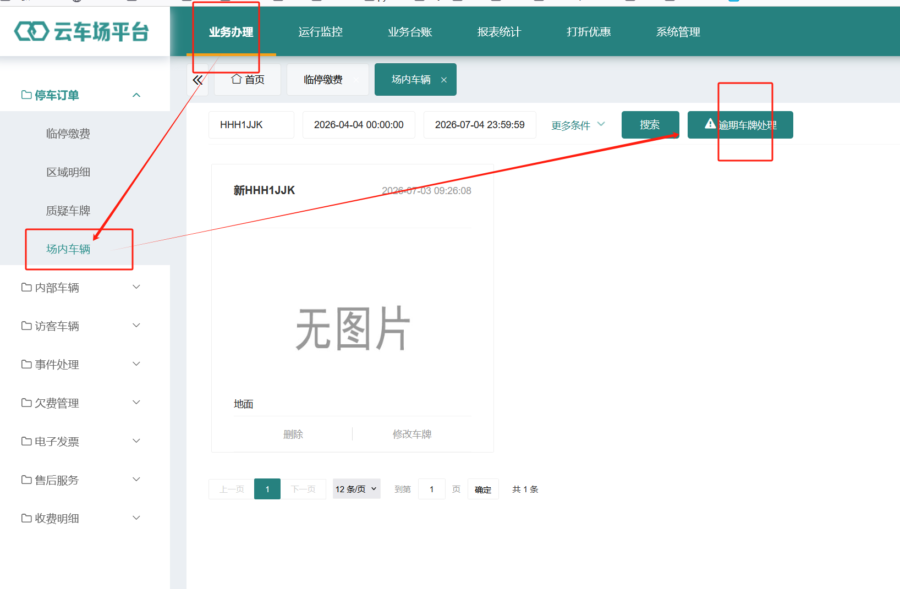Image resolution: width=900 pixels, height=589 pixels.
Task: Open the 更多条件 dropdown
Action: pyautogui.click(x=578, y=125)
